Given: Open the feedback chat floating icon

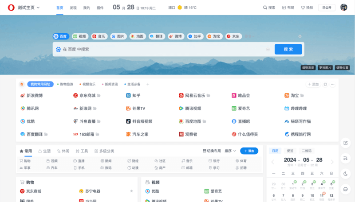Looking at the screenshot, I should coord(346,189).
